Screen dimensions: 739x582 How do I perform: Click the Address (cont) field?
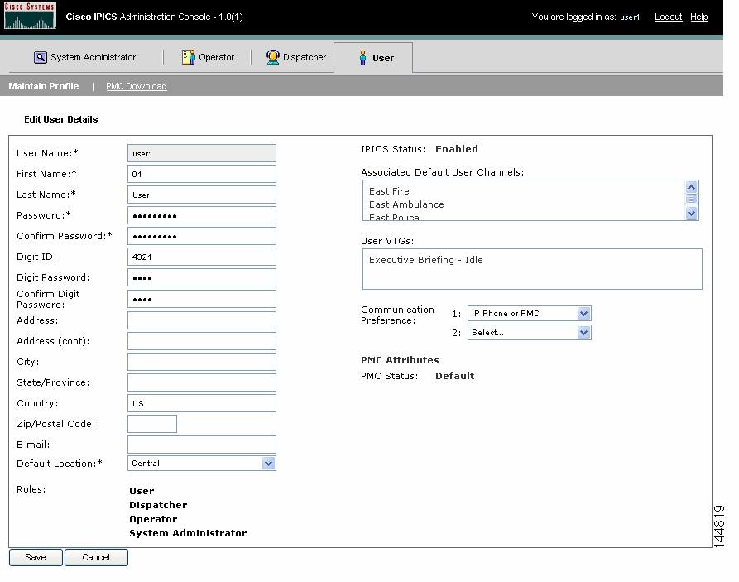pyautogui.click(x=202, y=341)
